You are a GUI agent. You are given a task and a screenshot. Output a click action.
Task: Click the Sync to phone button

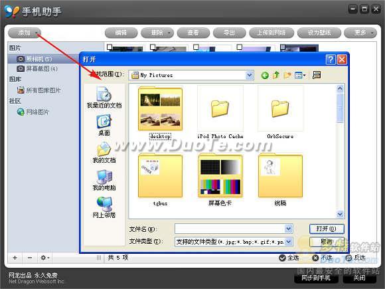coord(316,278)
